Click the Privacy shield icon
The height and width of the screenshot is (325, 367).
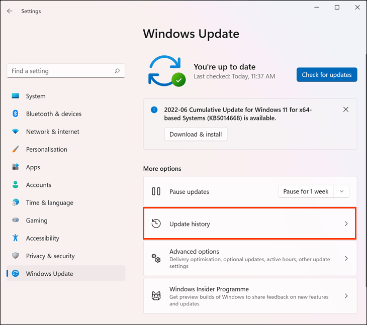[16, 256]
